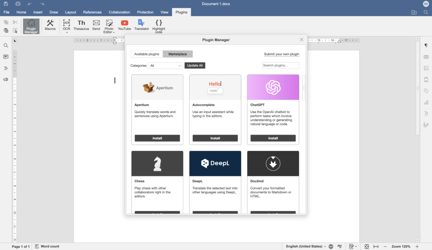432x250 pixels.
Task: Open English (United States) language dropdown
Action: click(x=306, y=246)
